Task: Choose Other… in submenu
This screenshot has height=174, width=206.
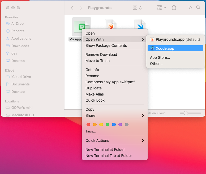Action: tap(175, 64)
